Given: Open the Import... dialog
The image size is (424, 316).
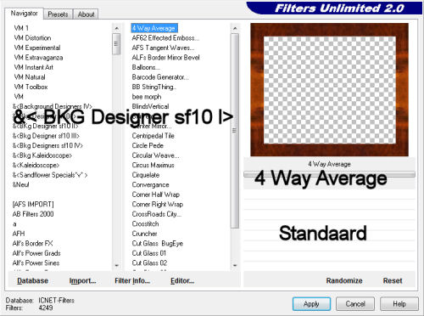Looking at the screenshot, I should 82,280.
